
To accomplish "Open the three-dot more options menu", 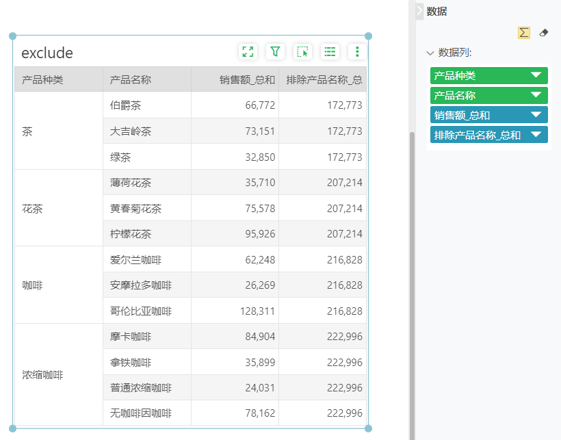I will coord(356,51).
